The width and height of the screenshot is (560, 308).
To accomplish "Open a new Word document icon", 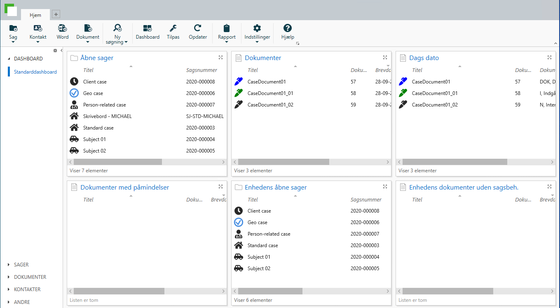I will point(63,28).
